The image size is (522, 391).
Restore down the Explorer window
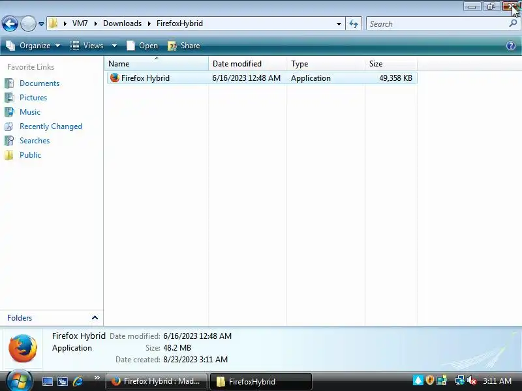click(x=491, y=7)
